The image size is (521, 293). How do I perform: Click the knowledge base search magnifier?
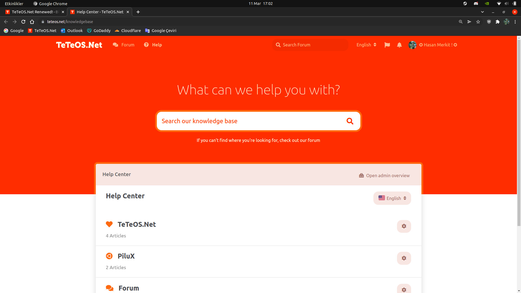350,121
